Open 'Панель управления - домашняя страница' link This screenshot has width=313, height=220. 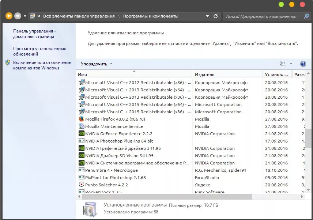tap(34, 34)
